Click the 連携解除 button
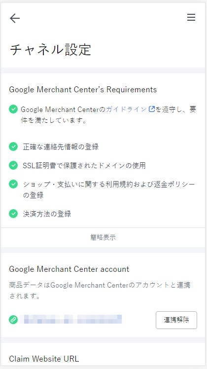Viewport: 207px width, 369px height. (x=176, y=320)
